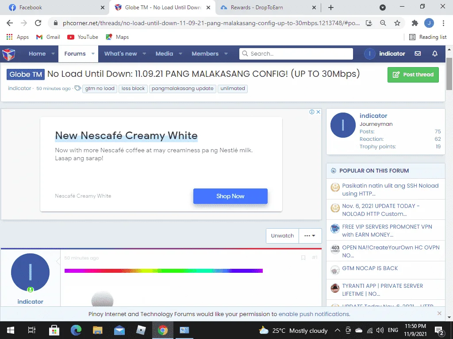The width and height of the screenshot is (453, 339).
Task: Close the Nescafé advertisement
Action: [x=318, y=112]
